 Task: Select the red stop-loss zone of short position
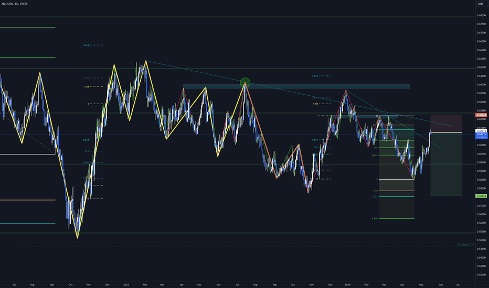(447, 124)
